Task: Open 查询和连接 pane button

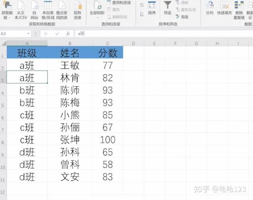Action: pyautogui.click(x=119, y=3)
